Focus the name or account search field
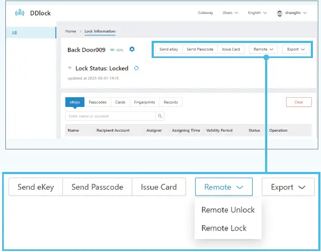 pos(111,116)
